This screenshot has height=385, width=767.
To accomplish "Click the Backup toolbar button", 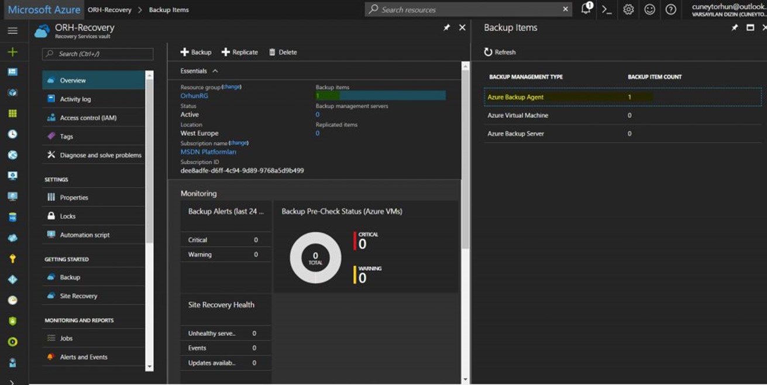I will 196,52.
